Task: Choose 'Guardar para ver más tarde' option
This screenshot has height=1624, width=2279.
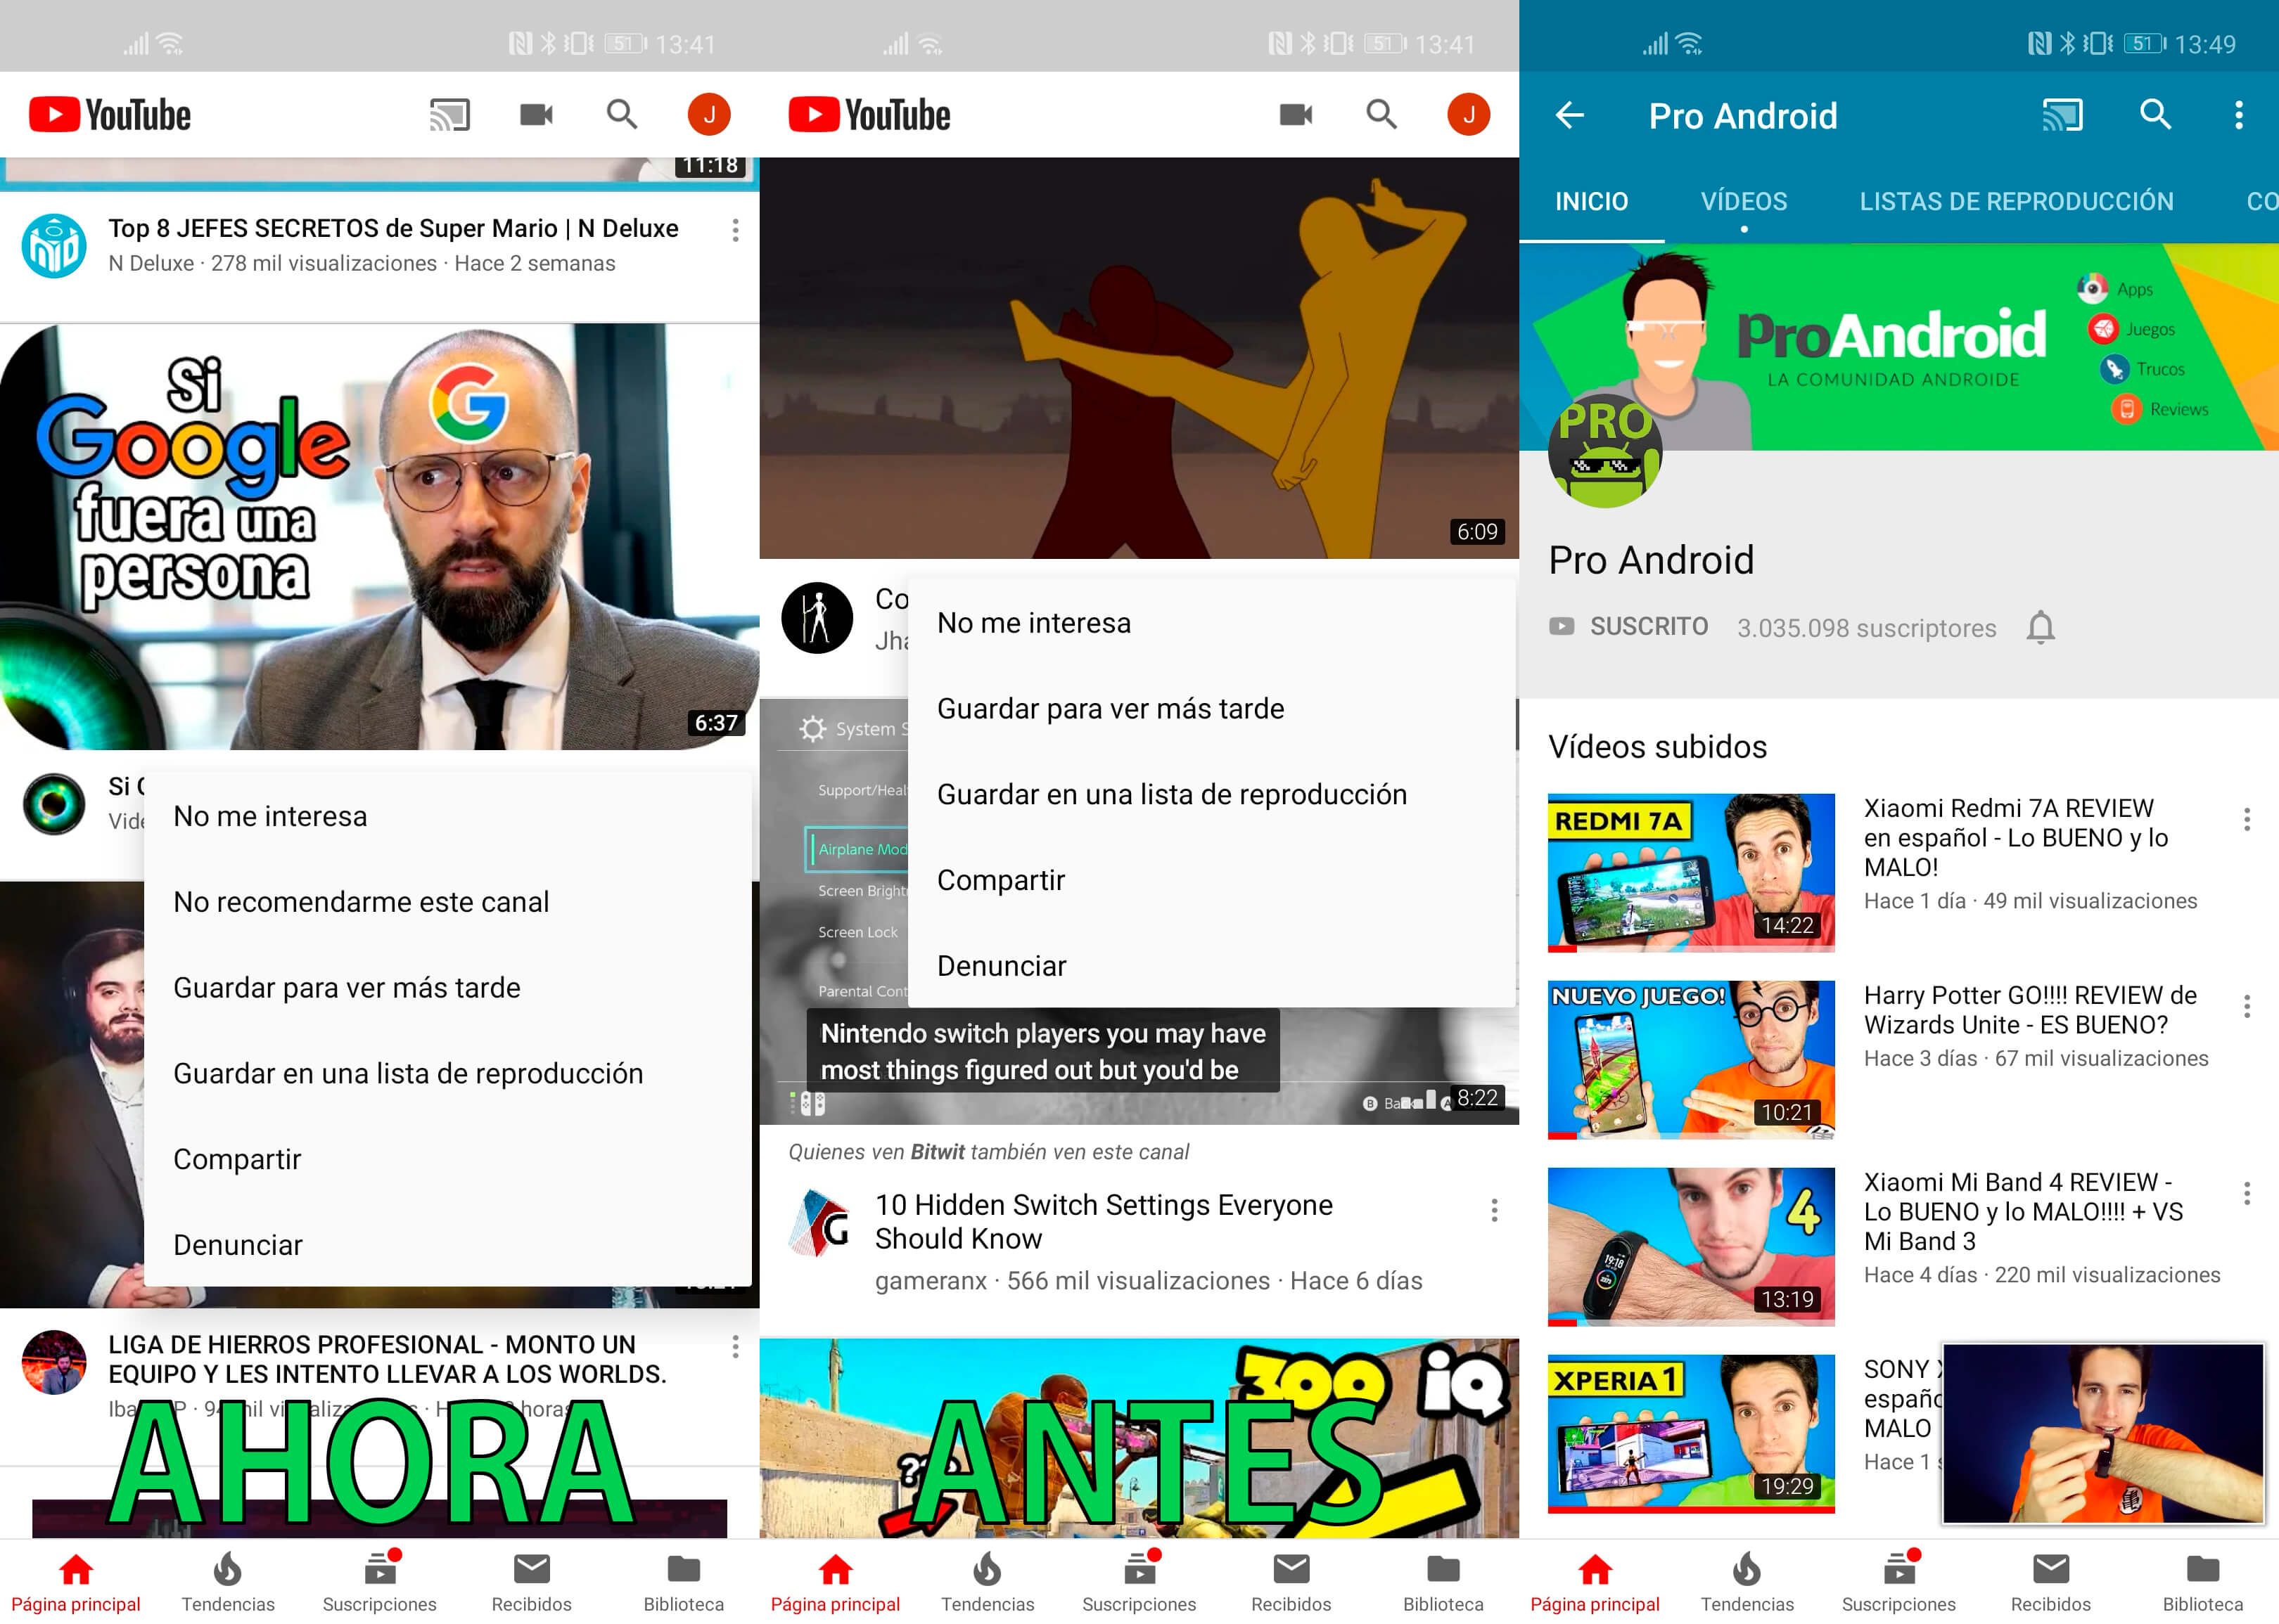Action: click(346, 987)
